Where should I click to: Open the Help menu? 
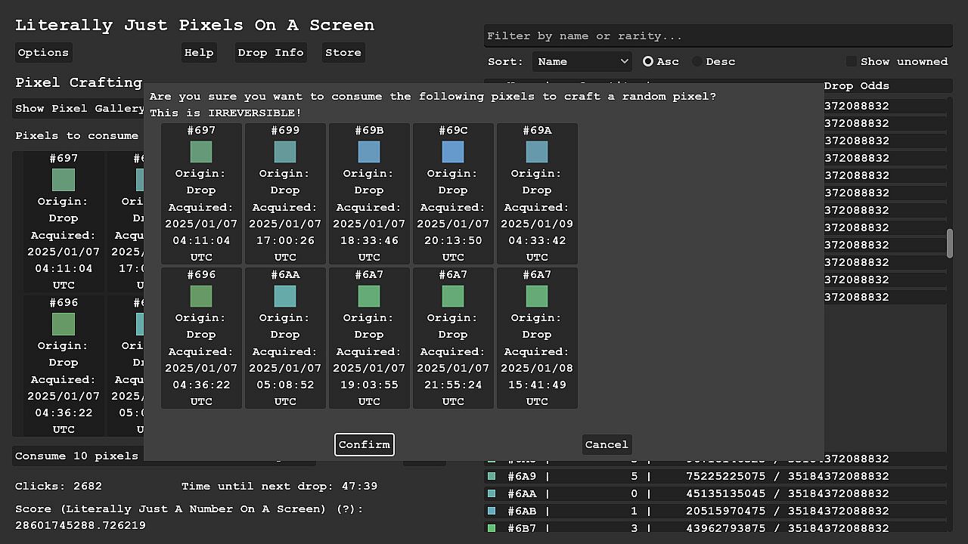pos(199,53)
